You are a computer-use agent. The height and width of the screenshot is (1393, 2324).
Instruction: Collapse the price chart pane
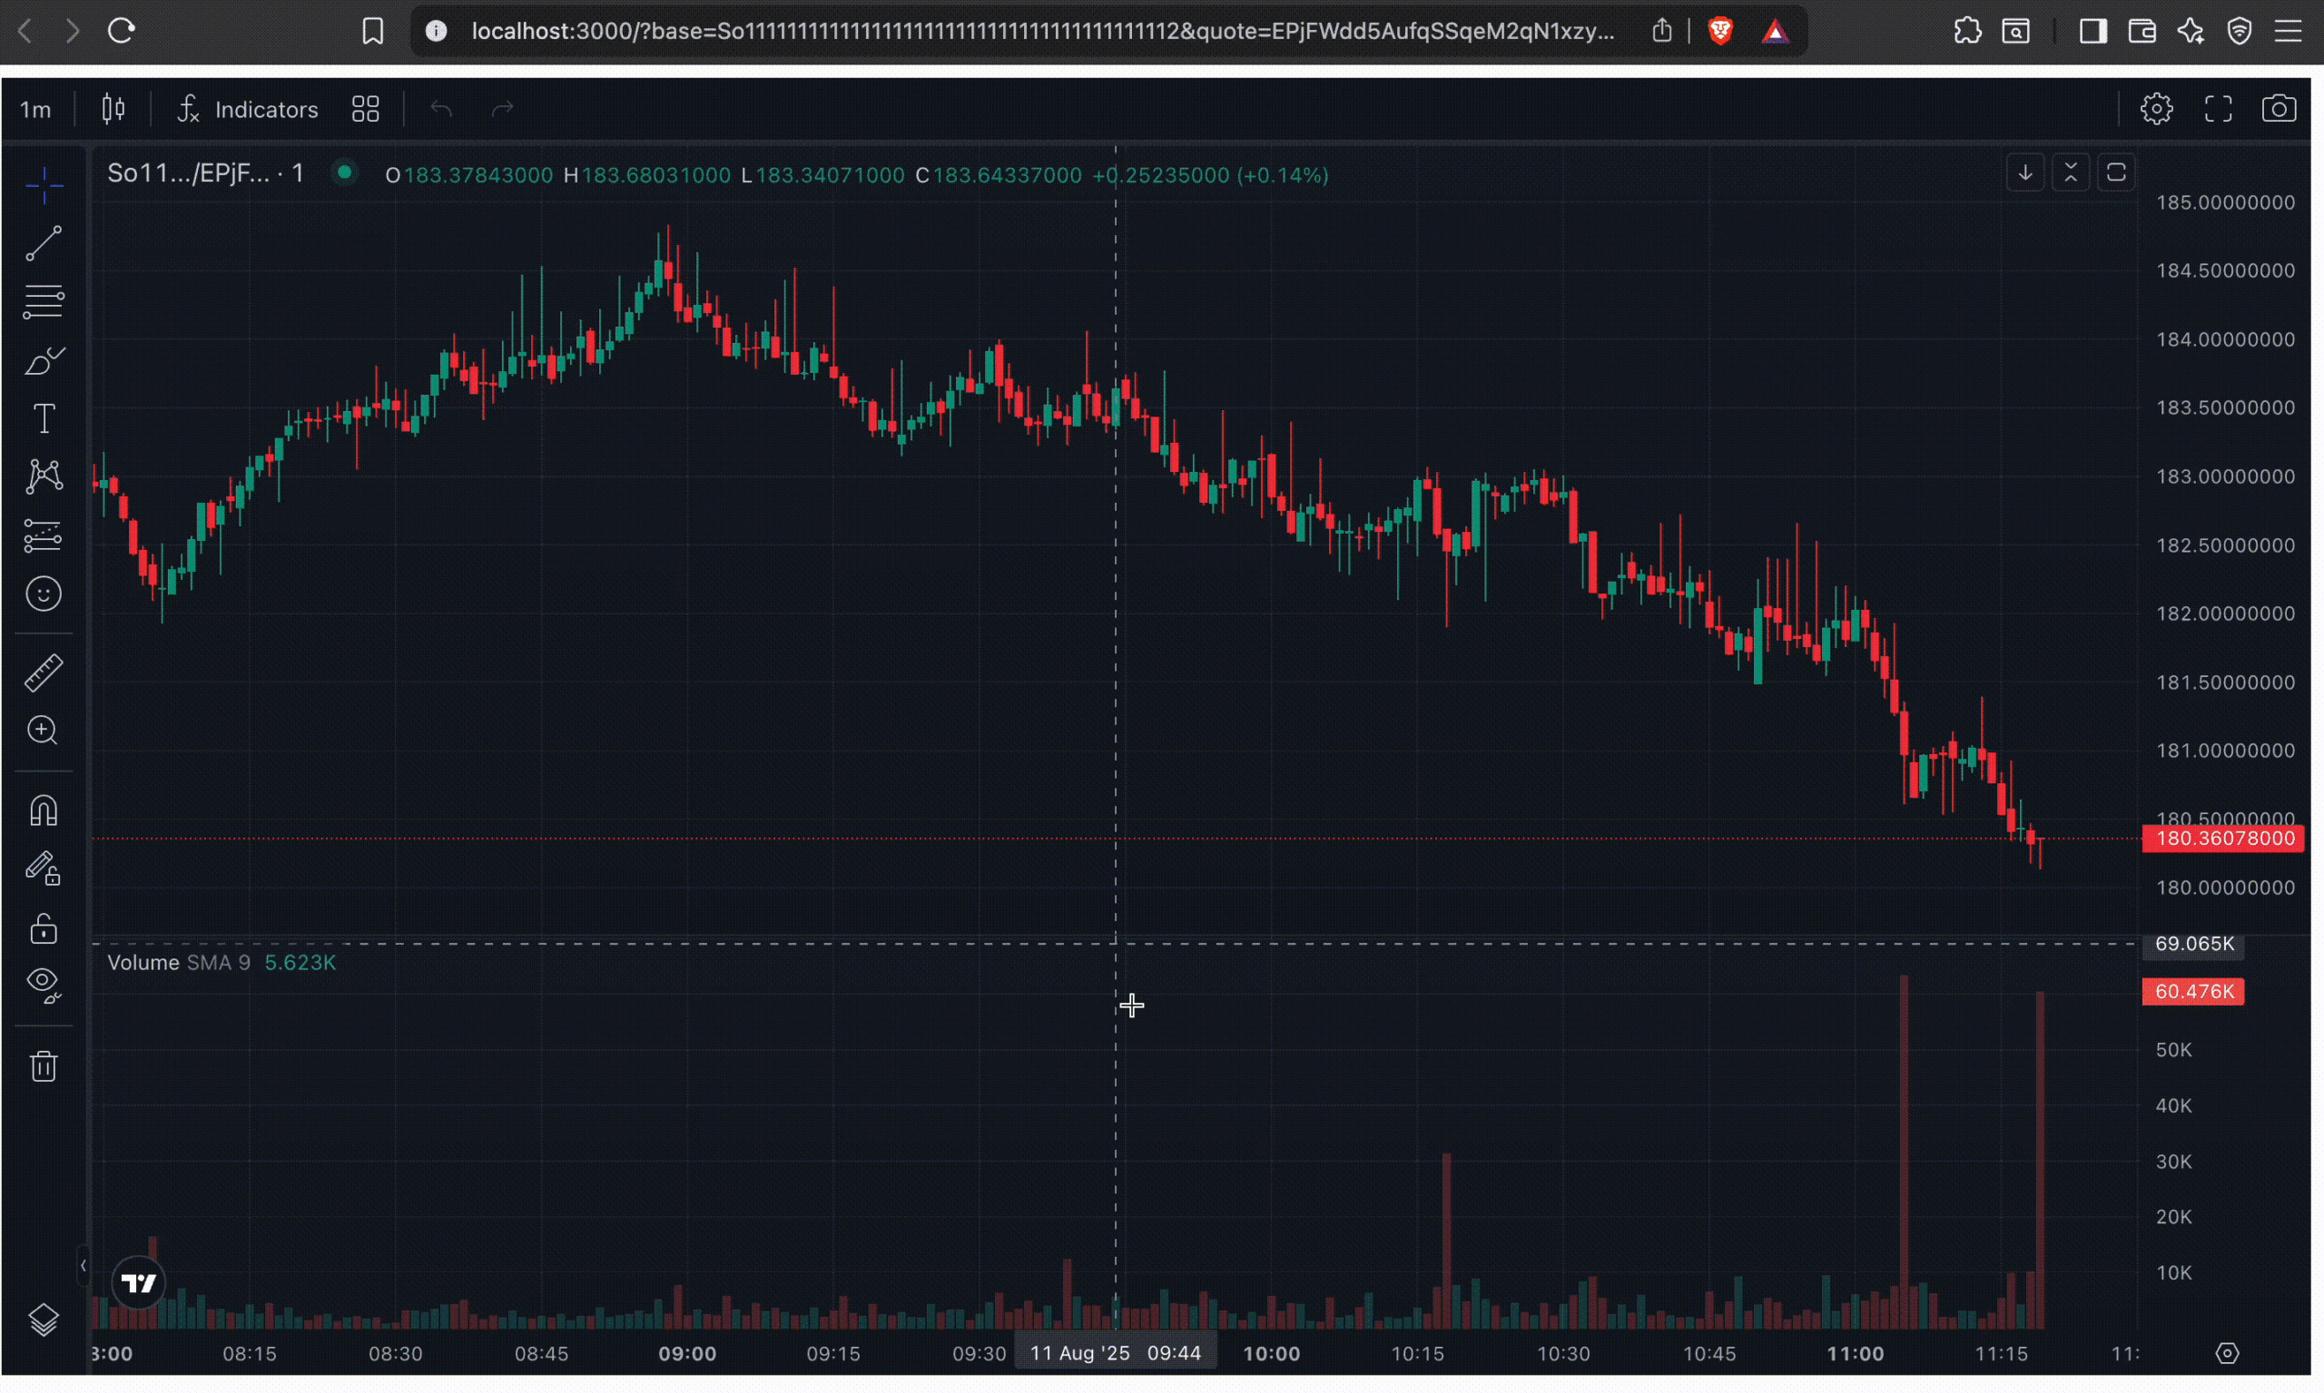(x=2072, y=172)
